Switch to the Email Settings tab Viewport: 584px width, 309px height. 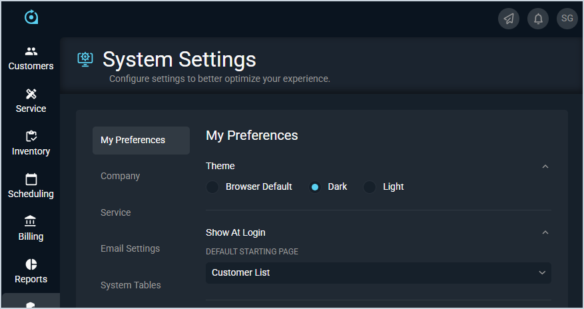click(131, 248)
